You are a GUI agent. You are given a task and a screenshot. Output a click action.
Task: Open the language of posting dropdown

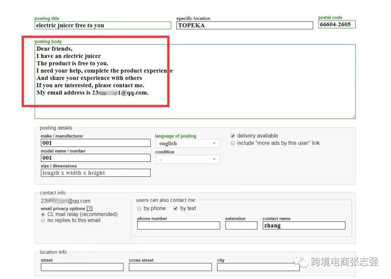[188, 144]
